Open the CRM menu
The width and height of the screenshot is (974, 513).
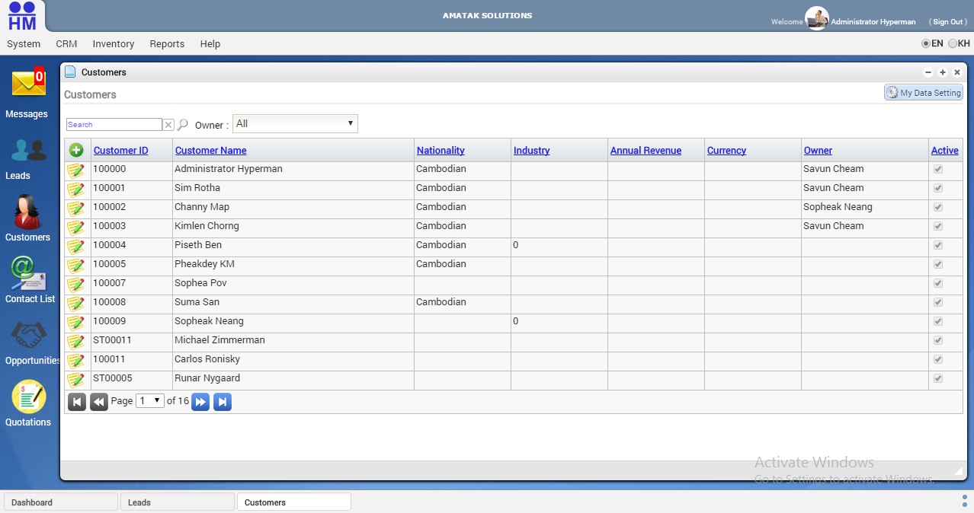coord(66,44)
